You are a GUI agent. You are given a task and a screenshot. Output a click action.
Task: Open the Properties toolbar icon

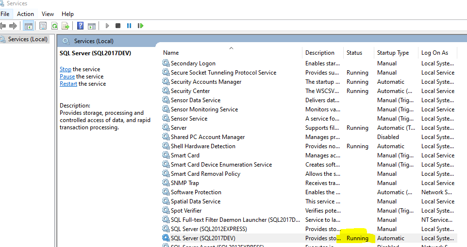tap(43, 26)
